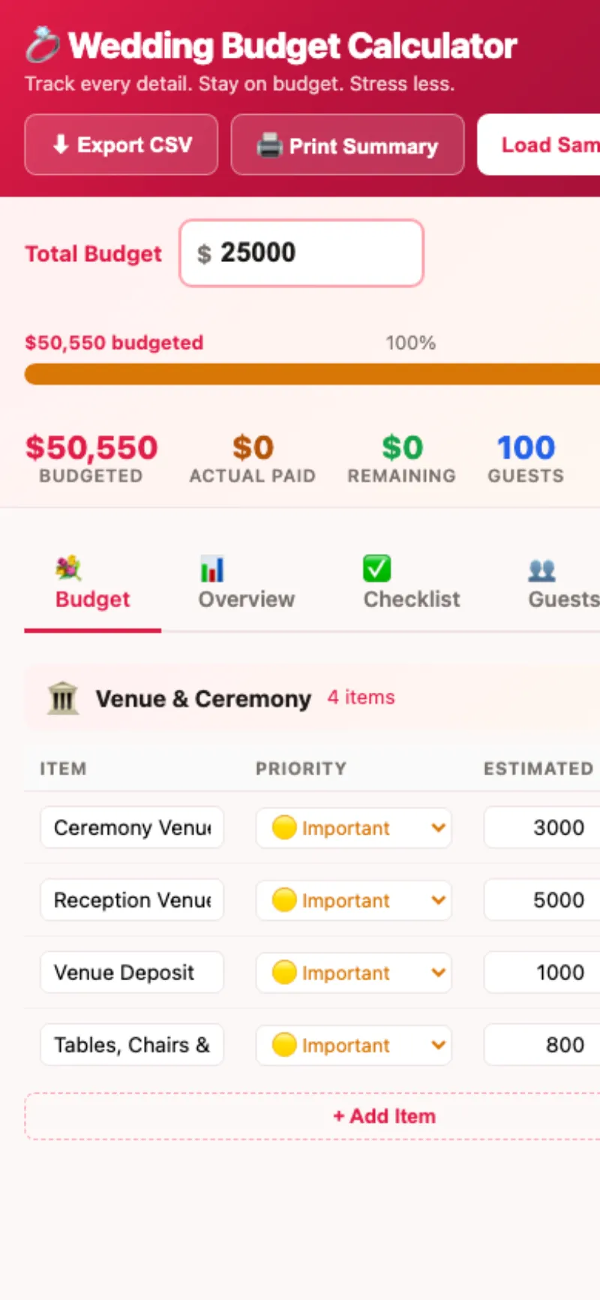Expand the Venue Deposit priority dropdown
This screenshot has width=600, height=1300.
354,973
